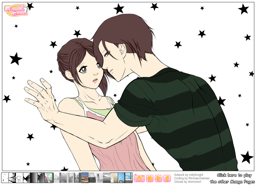
Task: Open the Rinmaru Games logo
Action: click(x=16, y=10)
